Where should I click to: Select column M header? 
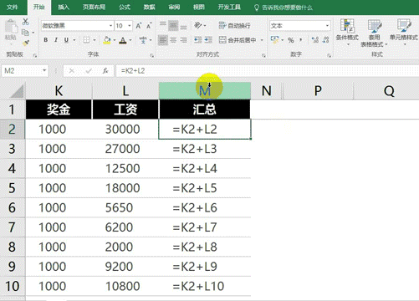(205, 90)
